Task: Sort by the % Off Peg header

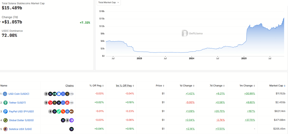Action: pos(96,86)
